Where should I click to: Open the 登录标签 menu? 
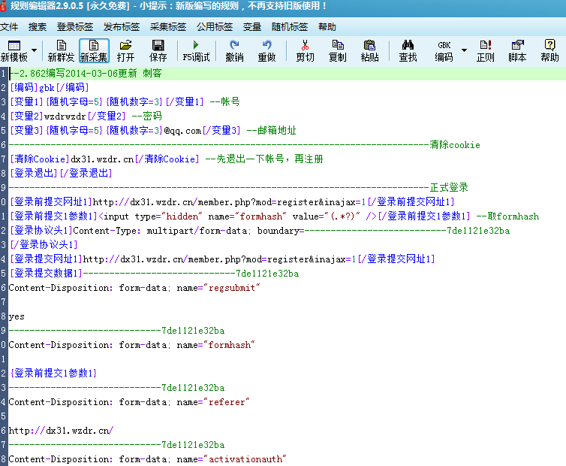pos(75,27)
